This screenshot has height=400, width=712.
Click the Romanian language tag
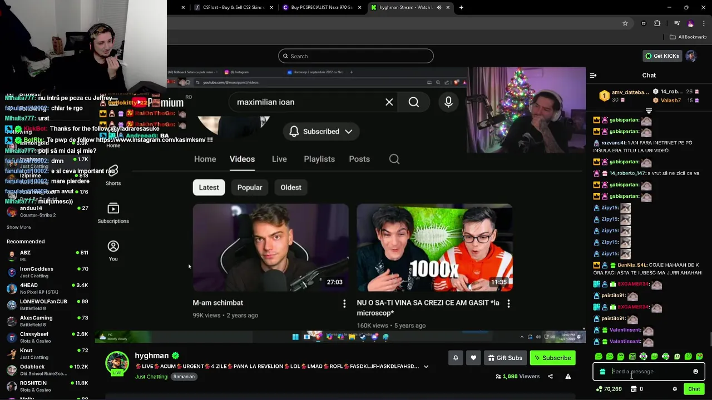pos(184,377)
